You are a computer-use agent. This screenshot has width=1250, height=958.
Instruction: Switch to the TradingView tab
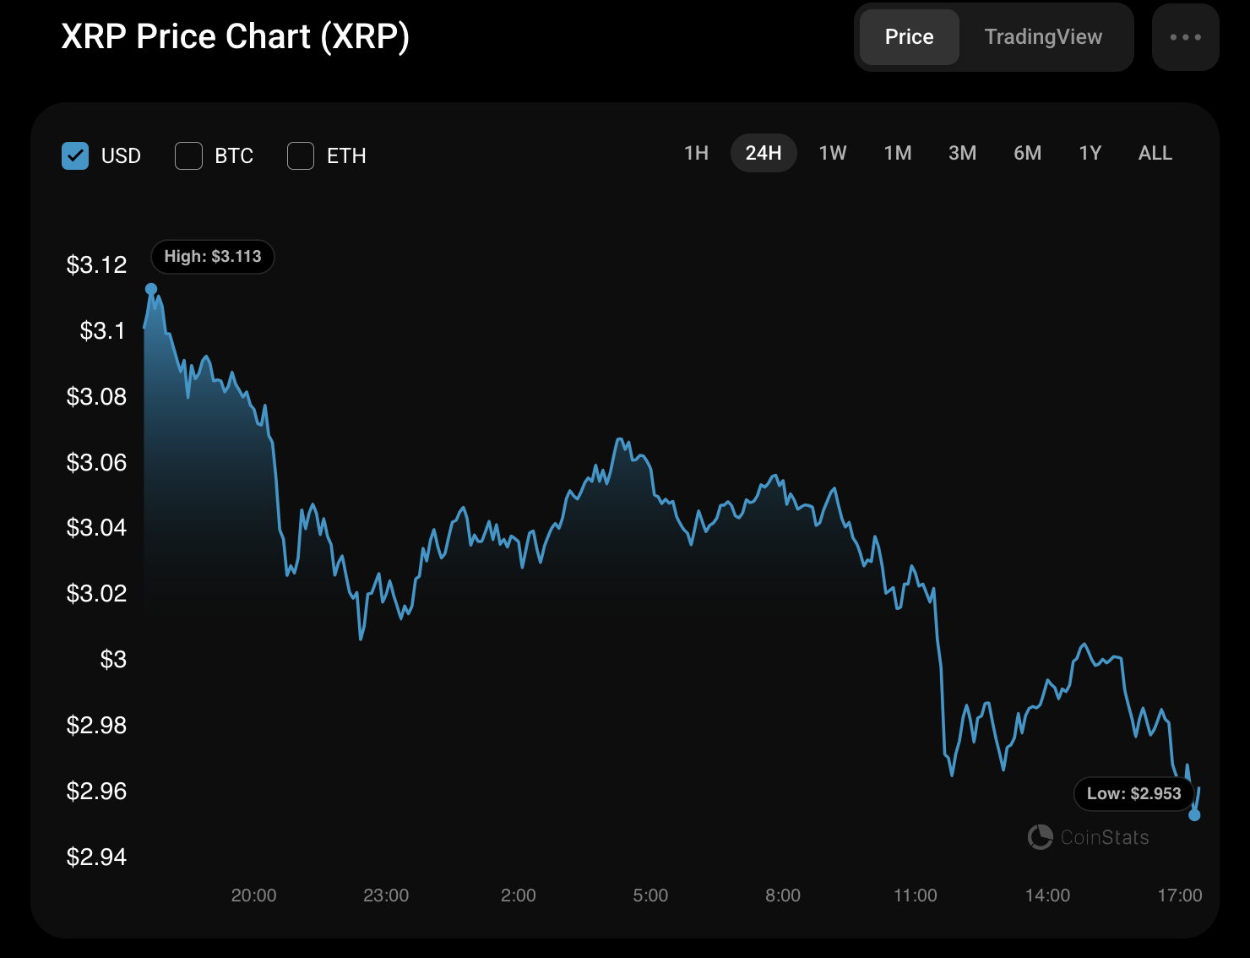[x=1043, y=37]
